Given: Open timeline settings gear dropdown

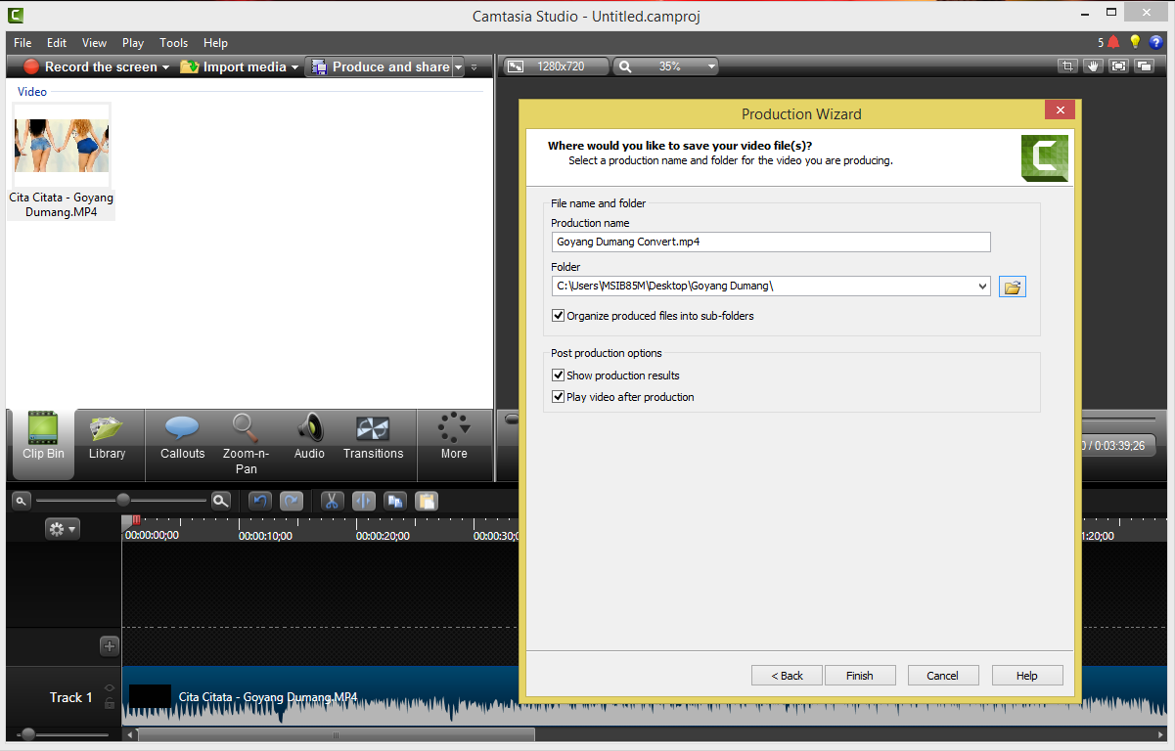Looking at the screenshot, I should [x=63, y=529].
